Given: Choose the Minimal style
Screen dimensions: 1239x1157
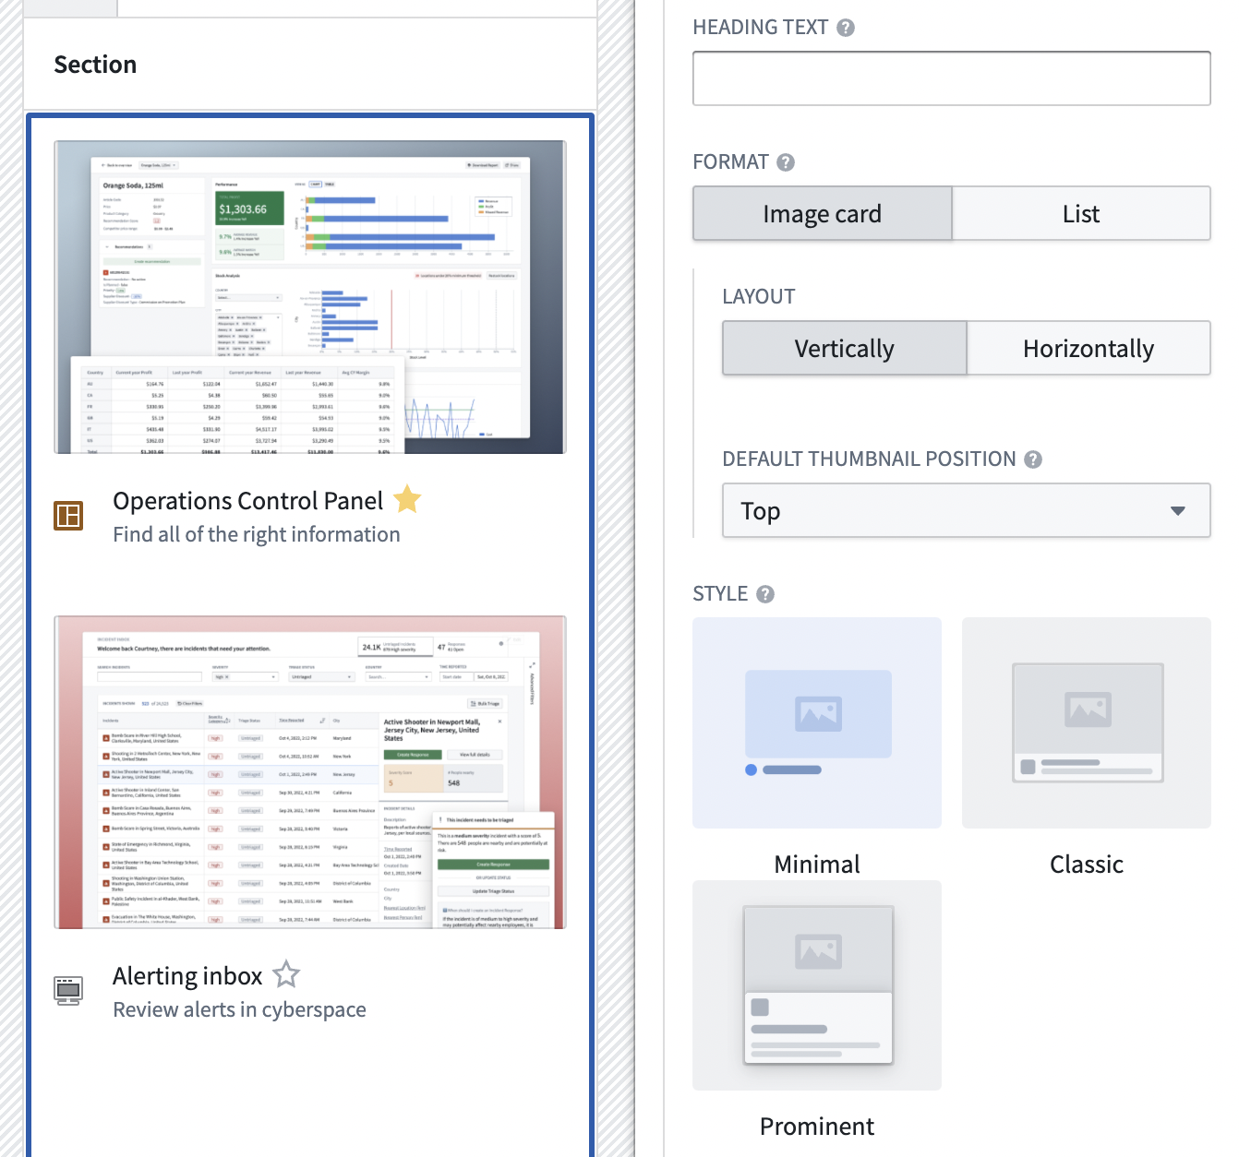Looking at the screenshot, I should 817,722.
